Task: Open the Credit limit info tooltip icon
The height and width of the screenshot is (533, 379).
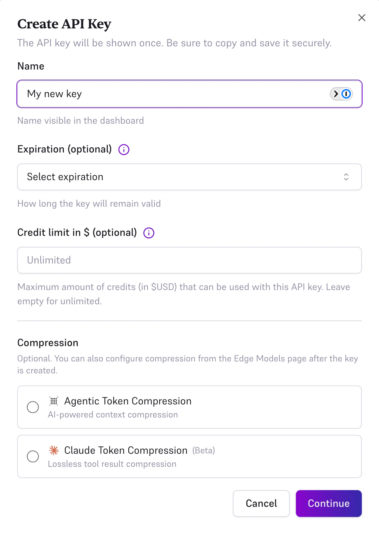Action: [148, 233]
